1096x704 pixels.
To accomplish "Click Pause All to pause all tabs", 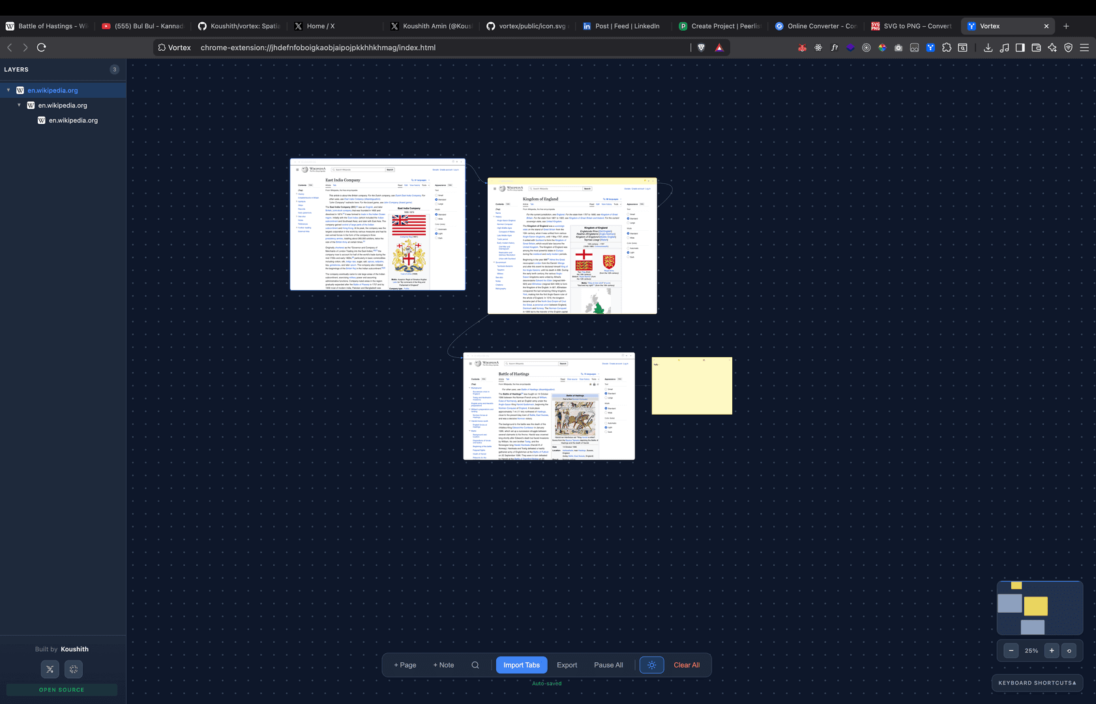I will coord(608,665).
